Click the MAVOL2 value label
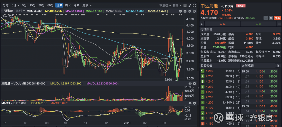This screenshot has height=127, width=282. coord(103,83)
